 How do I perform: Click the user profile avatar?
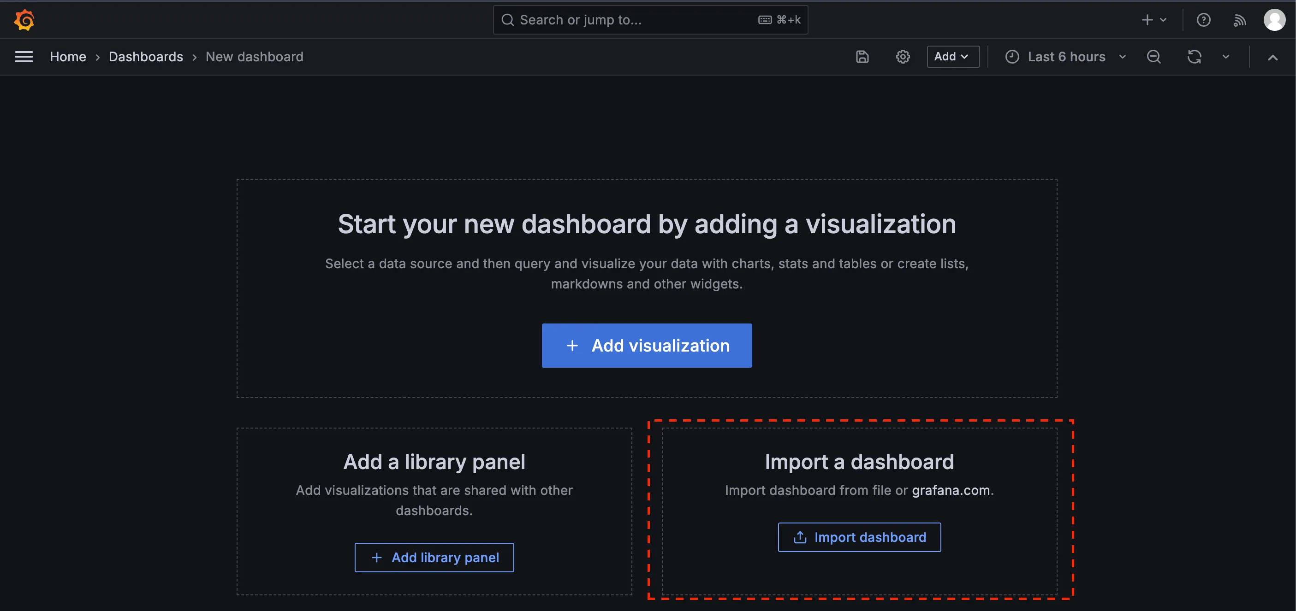(1274, 20)
